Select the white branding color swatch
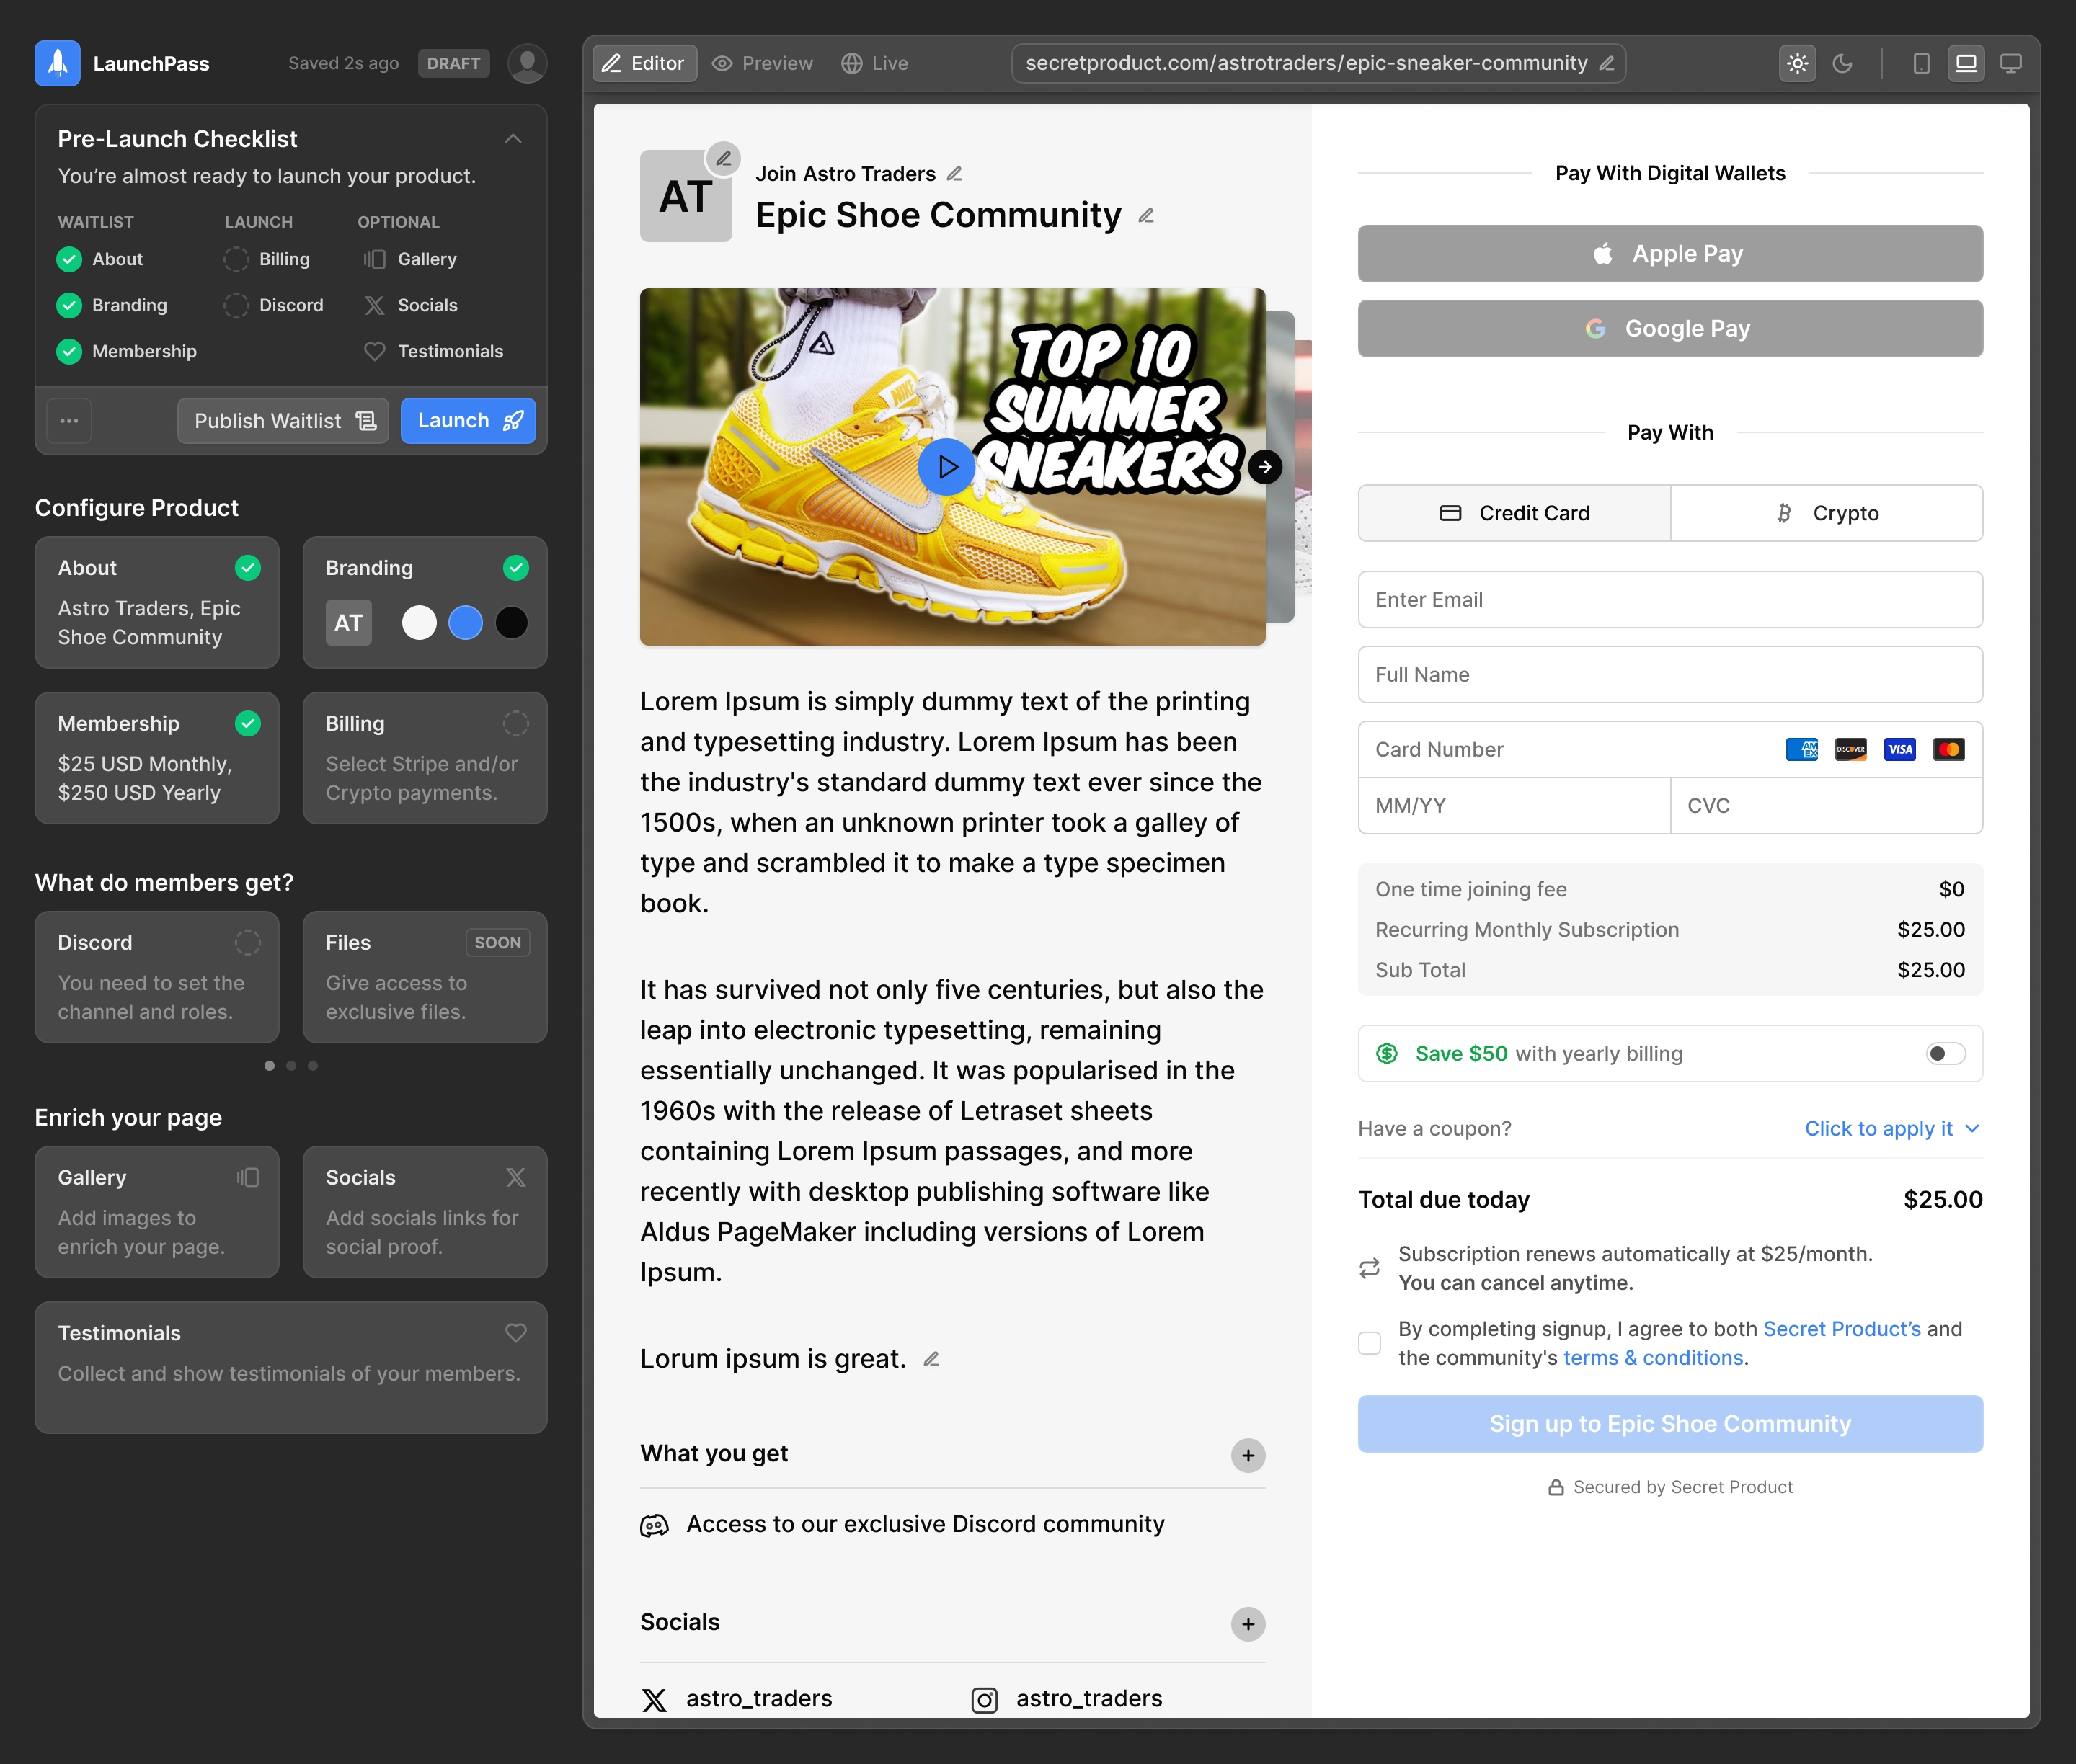Screen dimensions: 2076x1764 [420, 623]
